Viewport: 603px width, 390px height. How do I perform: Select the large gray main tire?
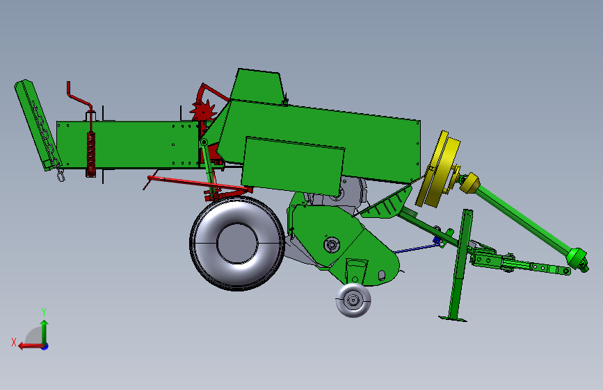tap(237, 244)
